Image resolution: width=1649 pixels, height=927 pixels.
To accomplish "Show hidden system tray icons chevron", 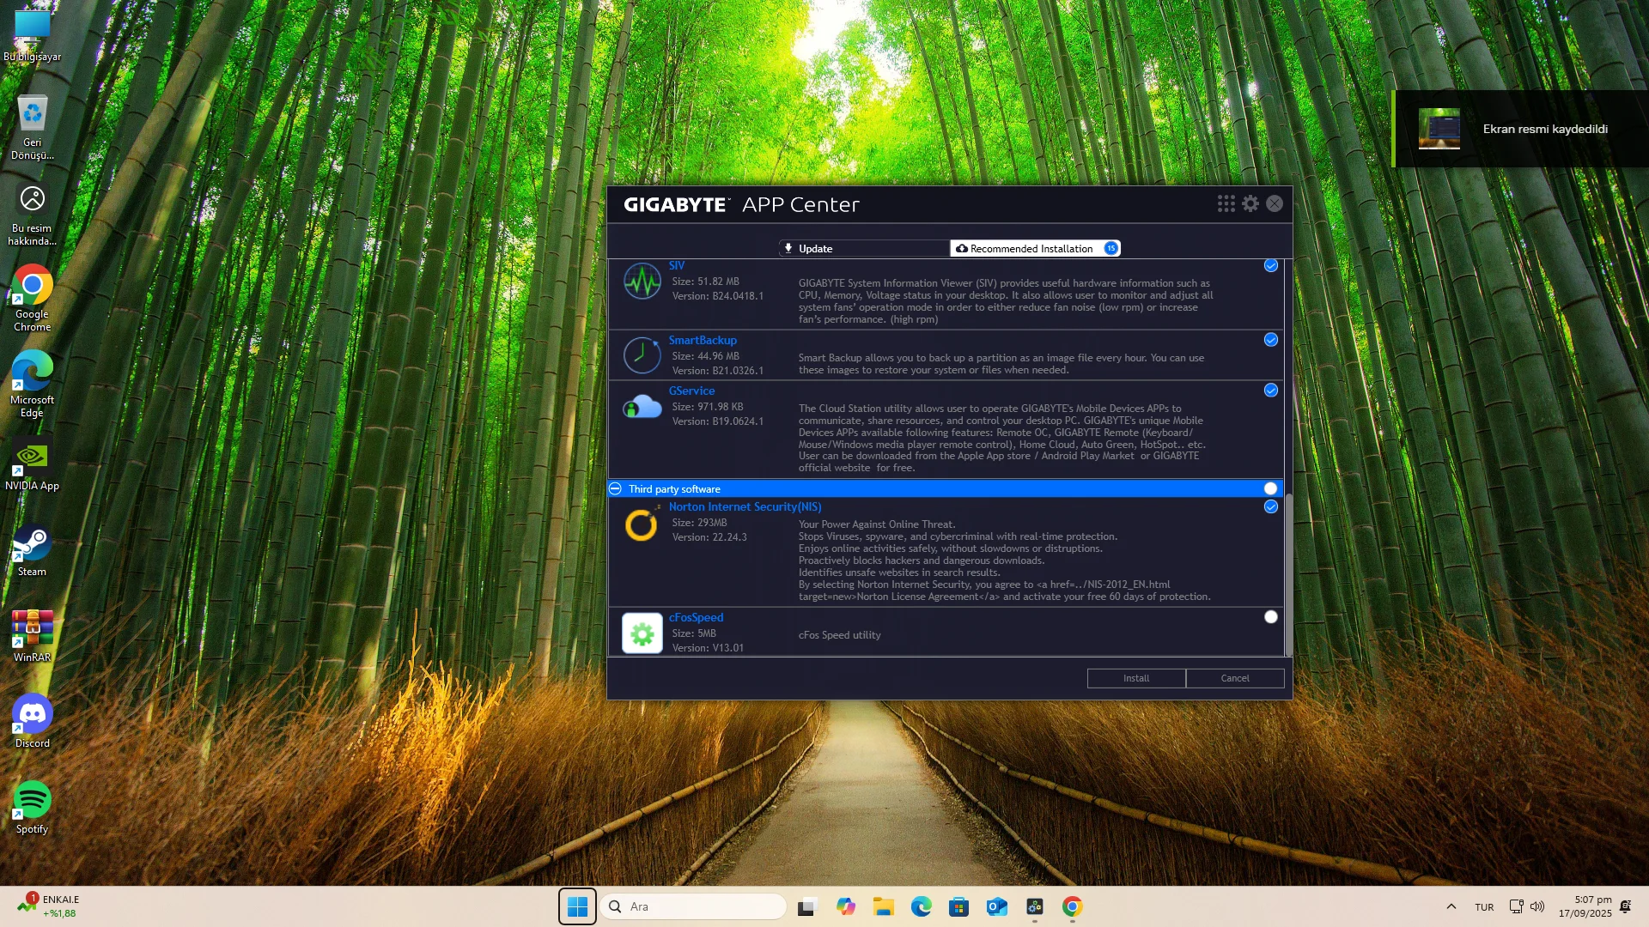I will coord(1451,906).
